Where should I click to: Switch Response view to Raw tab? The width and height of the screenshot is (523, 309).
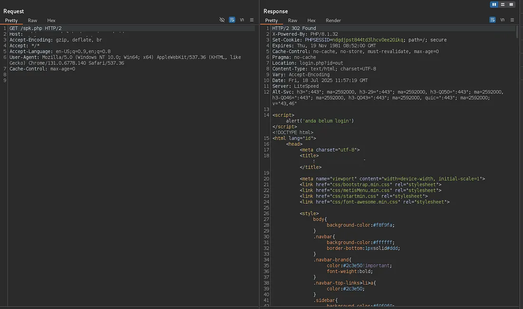pos(292,20)
